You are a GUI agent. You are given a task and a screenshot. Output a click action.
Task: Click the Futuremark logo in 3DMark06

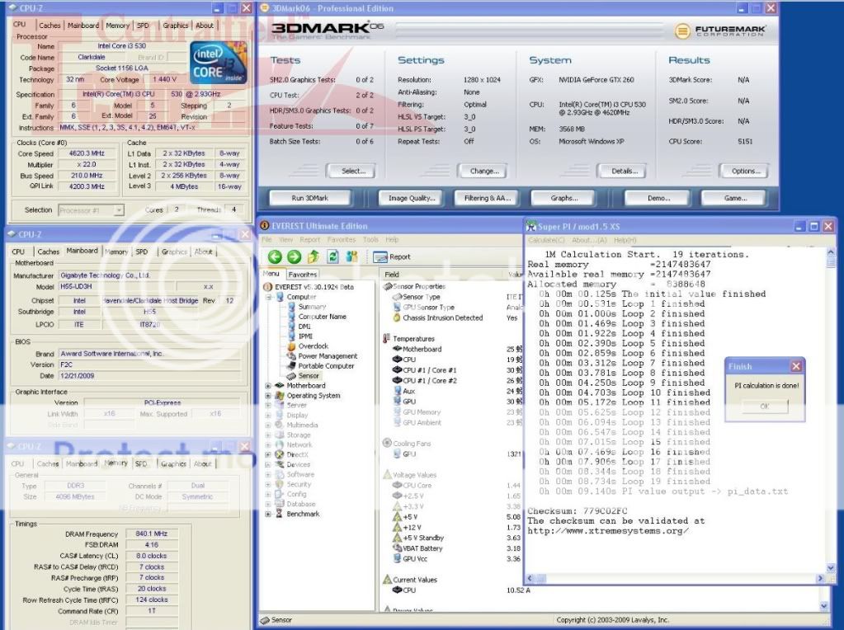(721, 31)
